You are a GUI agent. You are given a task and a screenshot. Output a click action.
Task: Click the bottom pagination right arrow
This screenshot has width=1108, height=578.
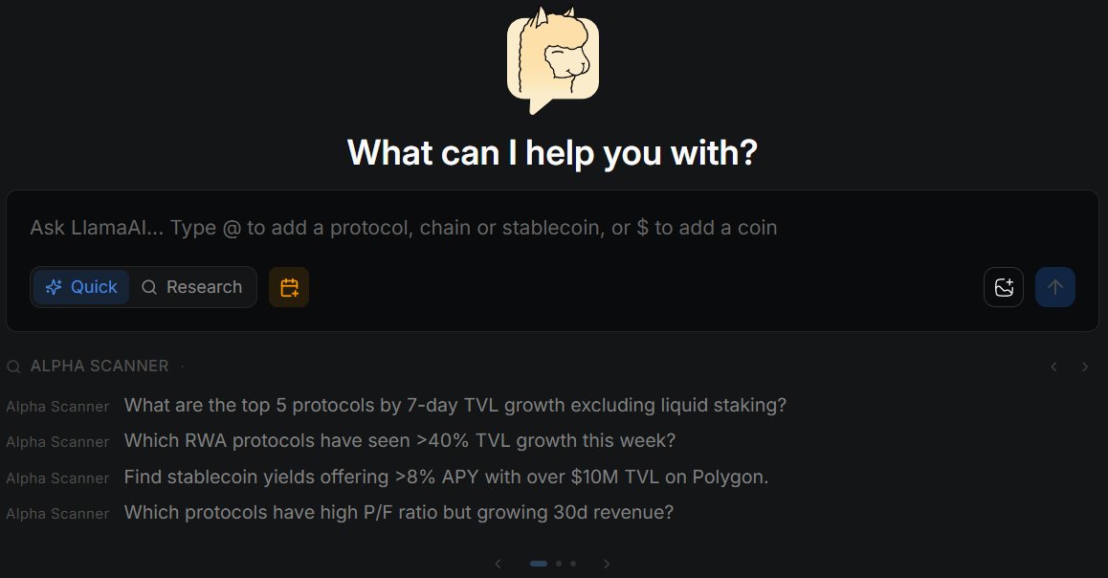click(607, 564)
